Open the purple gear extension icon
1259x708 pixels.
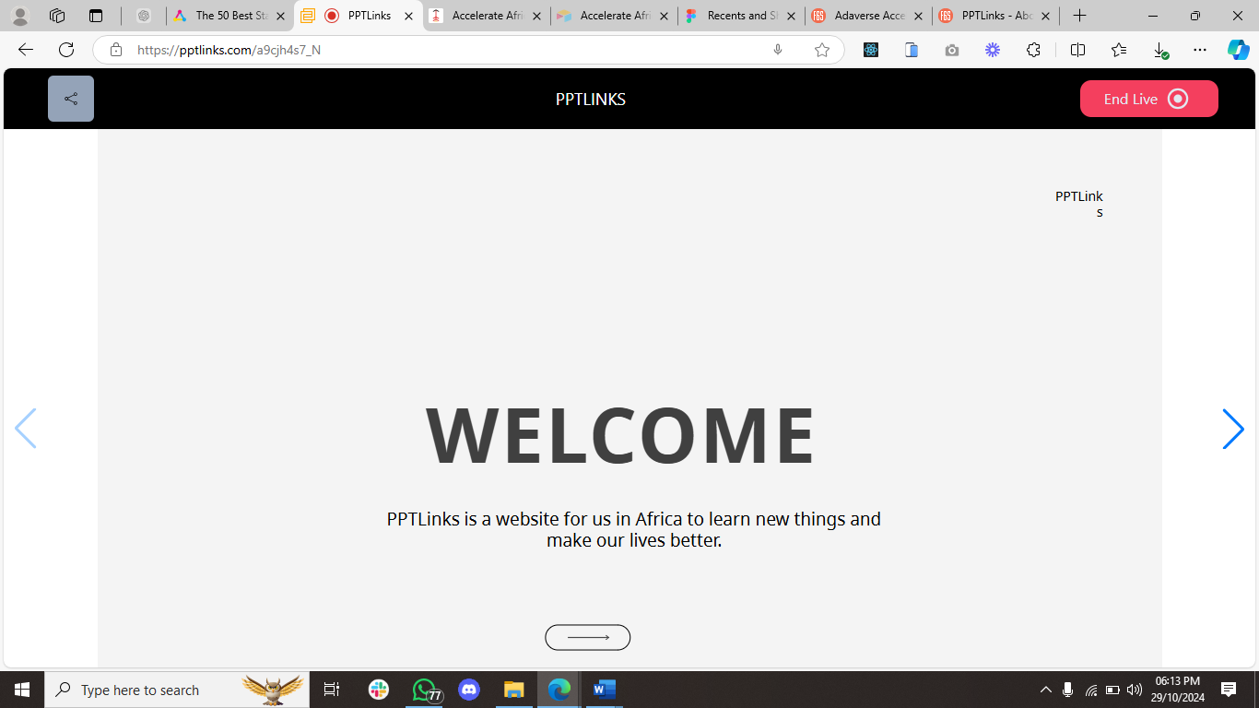click(993, 50)
